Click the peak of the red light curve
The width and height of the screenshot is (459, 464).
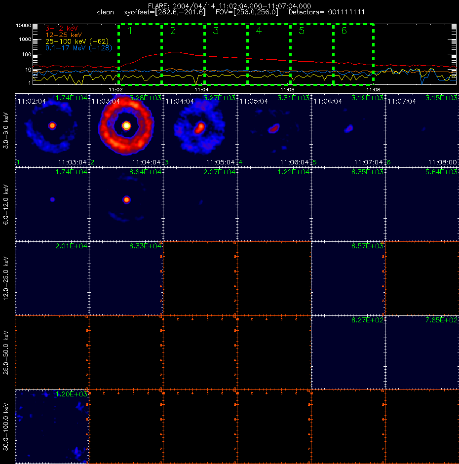pyautogui.click(x=175, y=52)
